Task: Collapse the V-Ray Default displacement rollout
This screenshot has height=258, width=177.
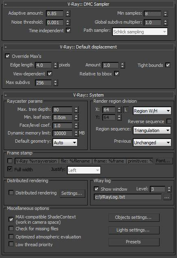Action: pos(88,47)
